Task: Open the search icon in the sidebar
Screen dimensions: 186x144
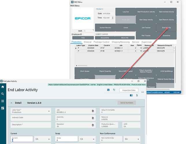Action: [3, 94]
